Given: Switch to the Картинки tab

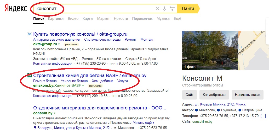Looking at the screenshot, I should (56, 18).
